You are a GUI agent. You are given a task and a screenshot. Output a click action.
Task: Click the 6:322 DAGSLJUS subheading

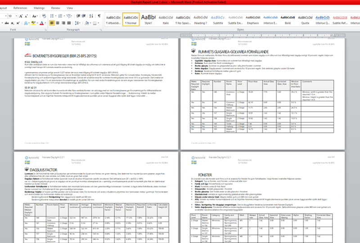pyautogui.click(x=33, y=62)
